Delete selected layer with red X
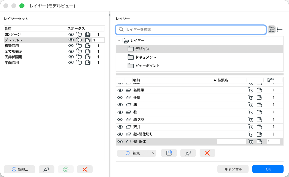Viewport: 289px width, 177px height. [x=207, y=153]
